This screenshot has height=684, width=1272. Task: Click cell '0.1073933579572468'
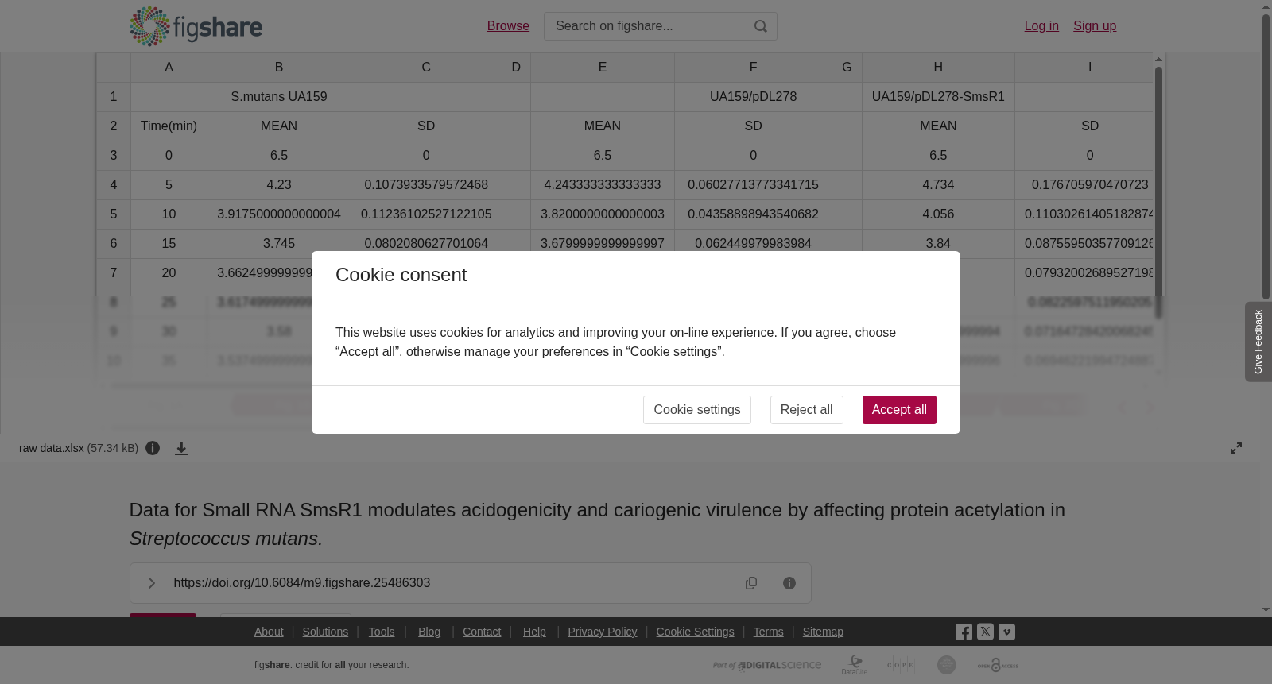click(426, 185)
